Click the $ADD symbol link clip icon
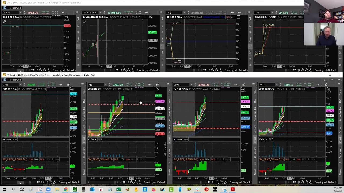Viewport: 344px width, 193px height. point(25,13)
